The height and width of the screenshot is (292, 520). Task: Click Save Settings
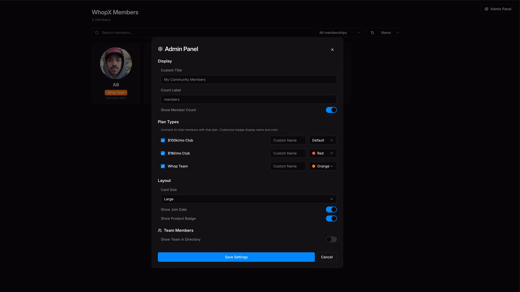click(236, 257)
